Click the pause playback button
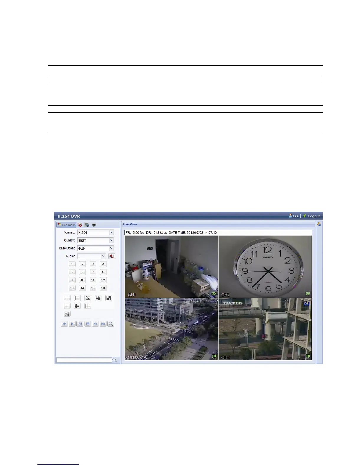 pos(80,324)
